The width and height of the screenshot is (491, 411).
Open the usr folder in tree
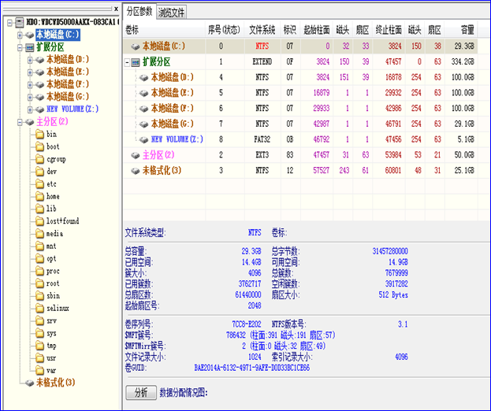click(x=51, y=358)
